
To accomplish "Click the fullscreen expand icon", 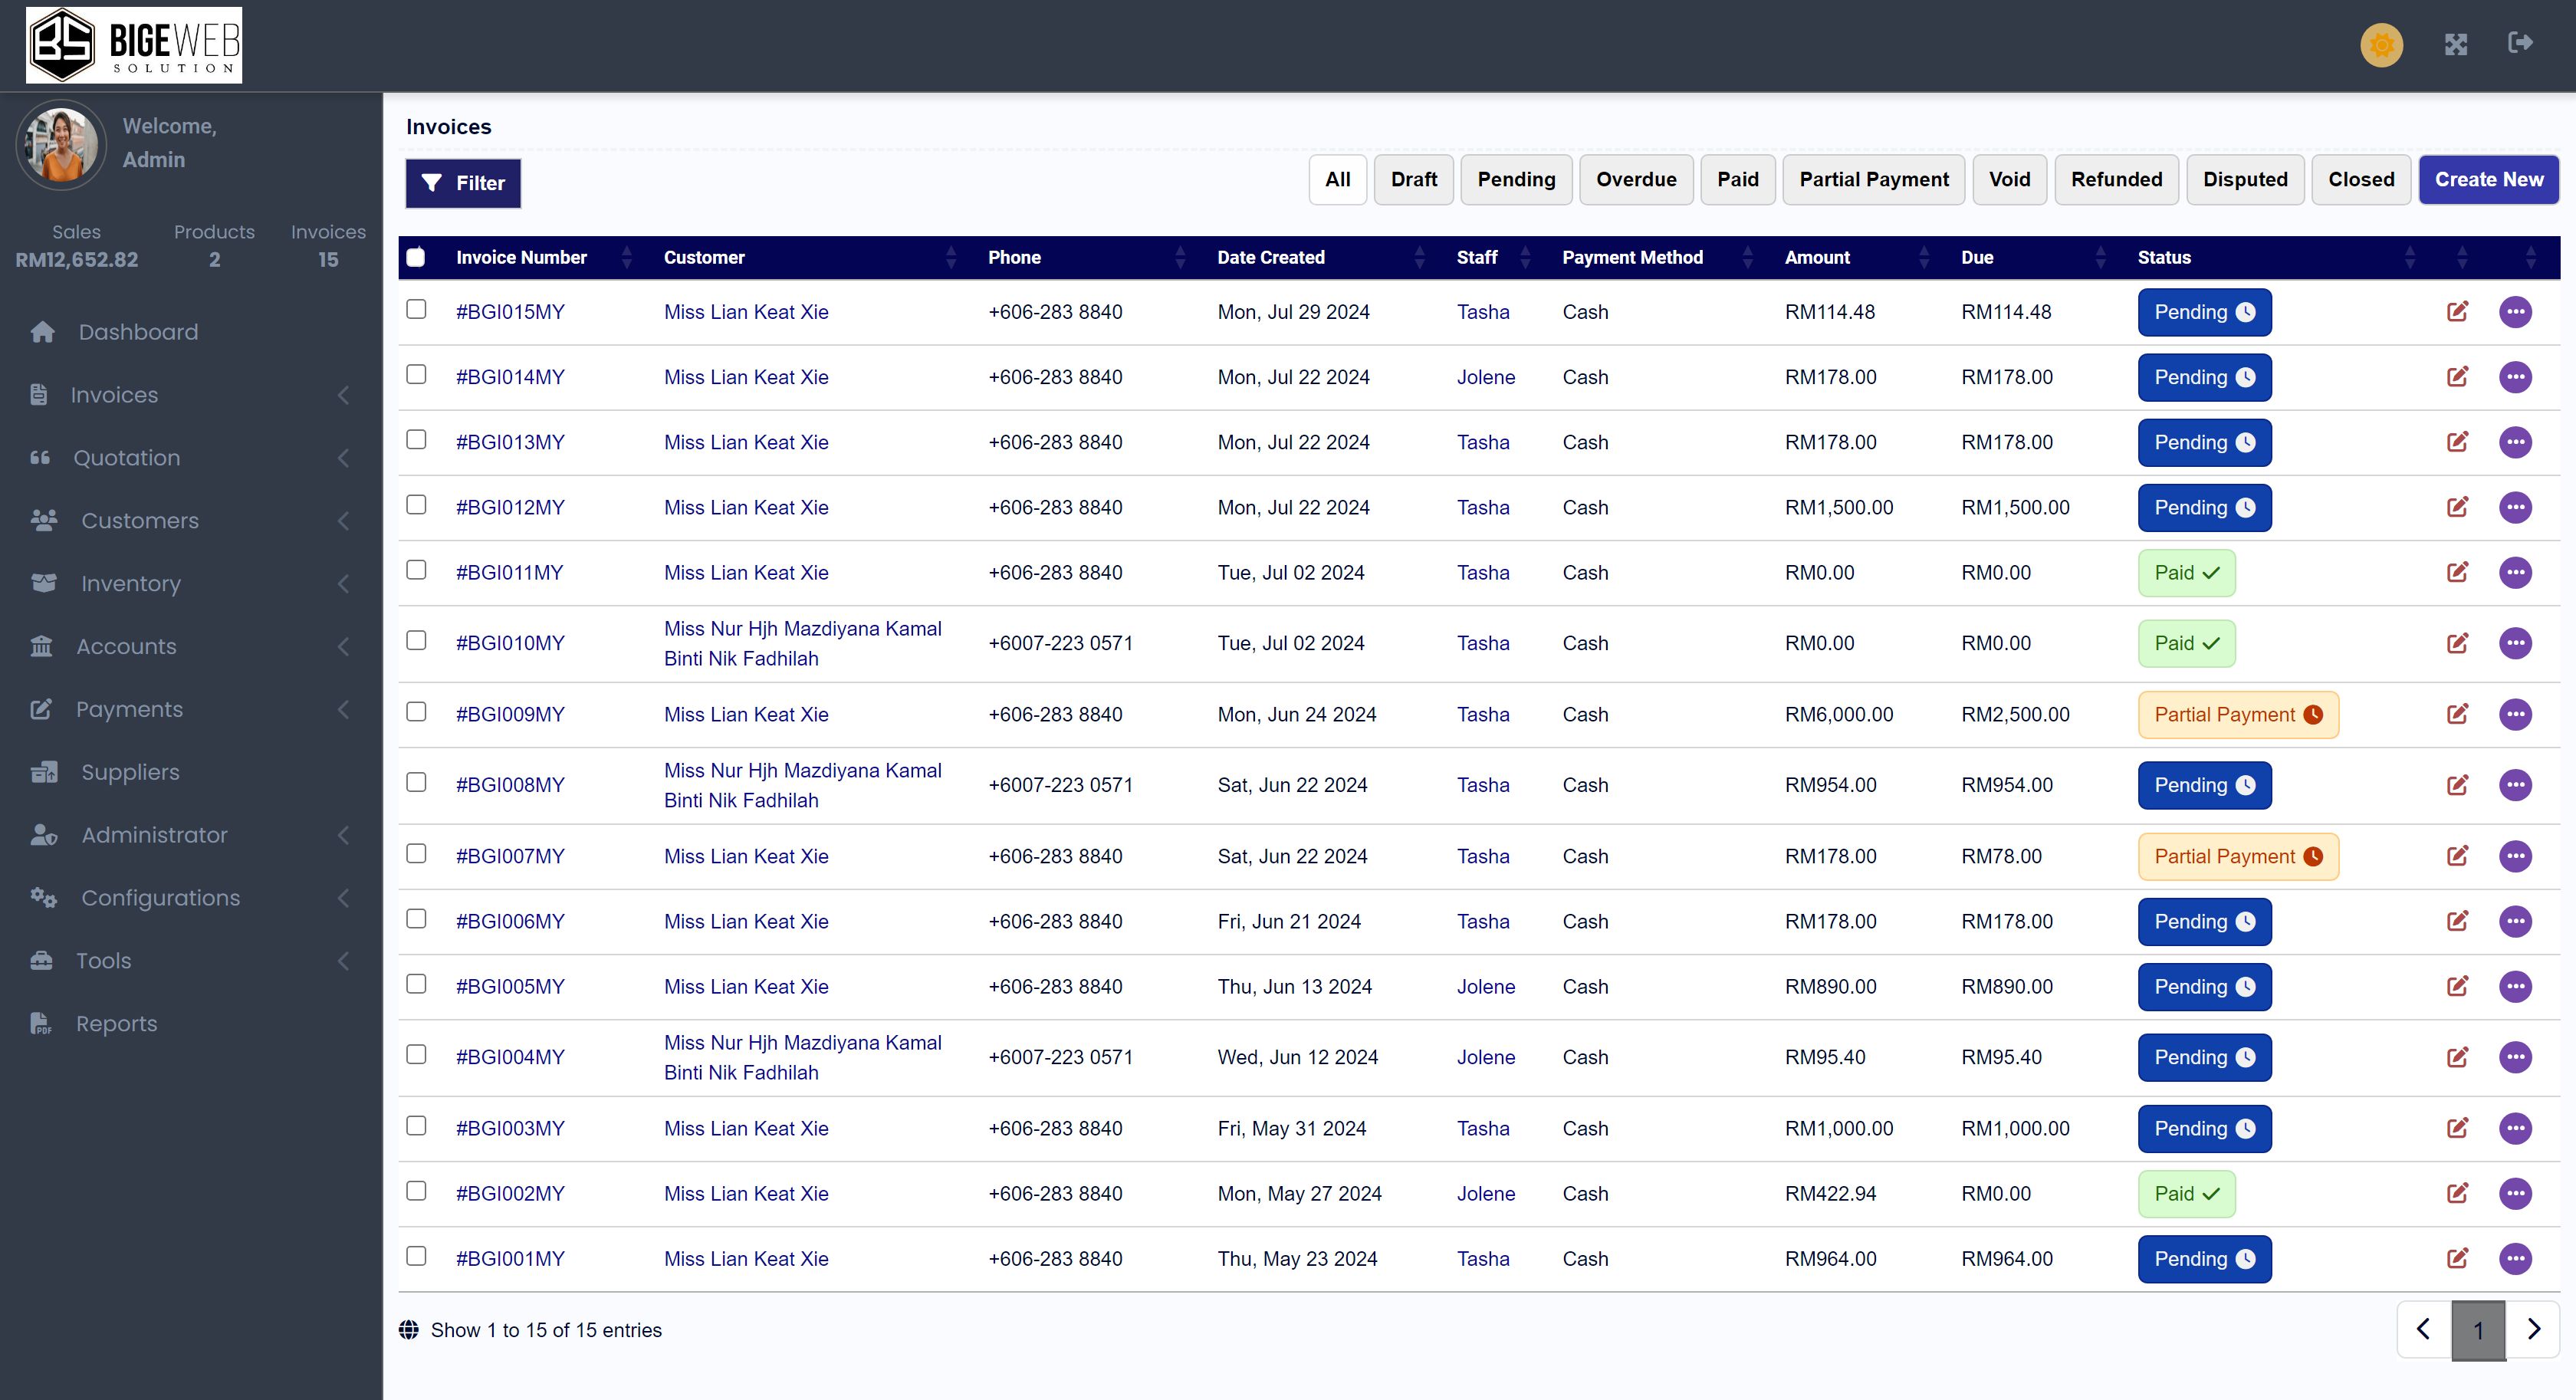I will 2456,45.
